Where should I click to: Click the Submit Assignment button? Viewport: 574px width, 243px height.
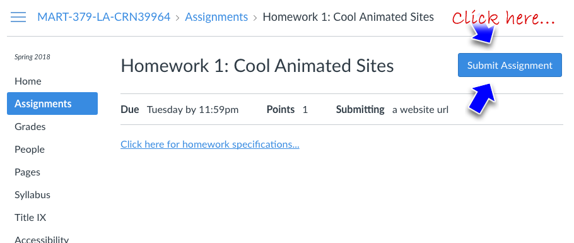pyautogui.click(x=510, y=65)
